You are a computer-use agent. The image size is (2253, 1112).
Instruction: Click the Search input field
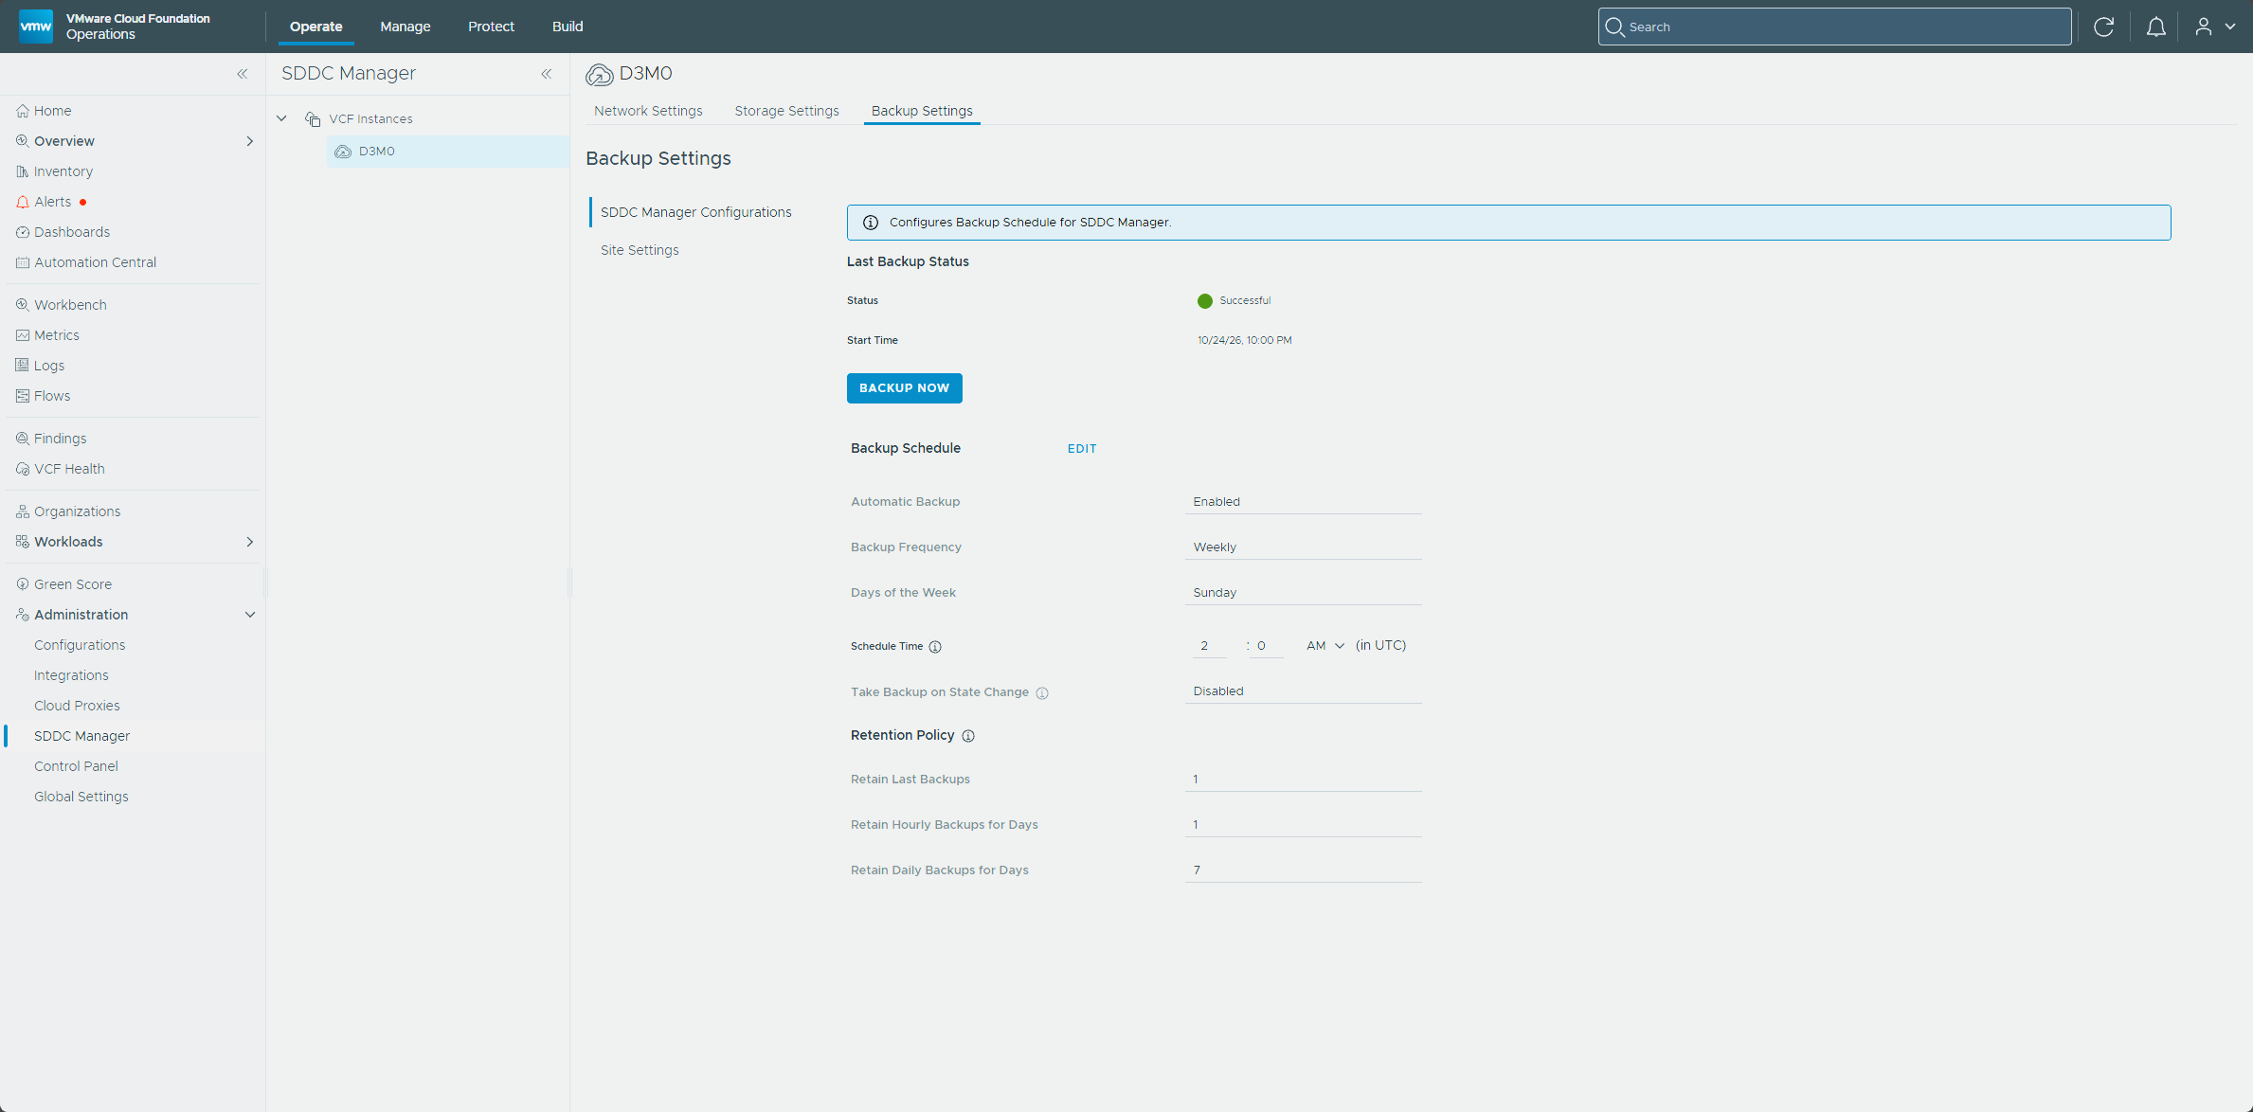pyautogui.click(x=1834, y=27)
